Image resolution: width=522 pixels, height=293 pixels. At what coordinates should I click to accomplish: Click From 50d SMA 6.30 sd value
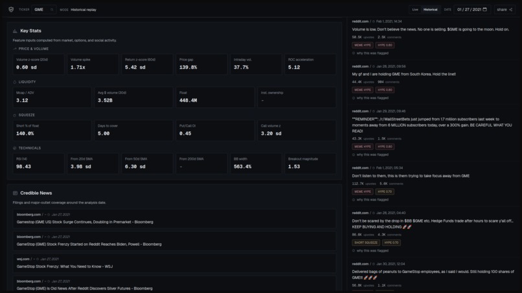coord(135,167)
